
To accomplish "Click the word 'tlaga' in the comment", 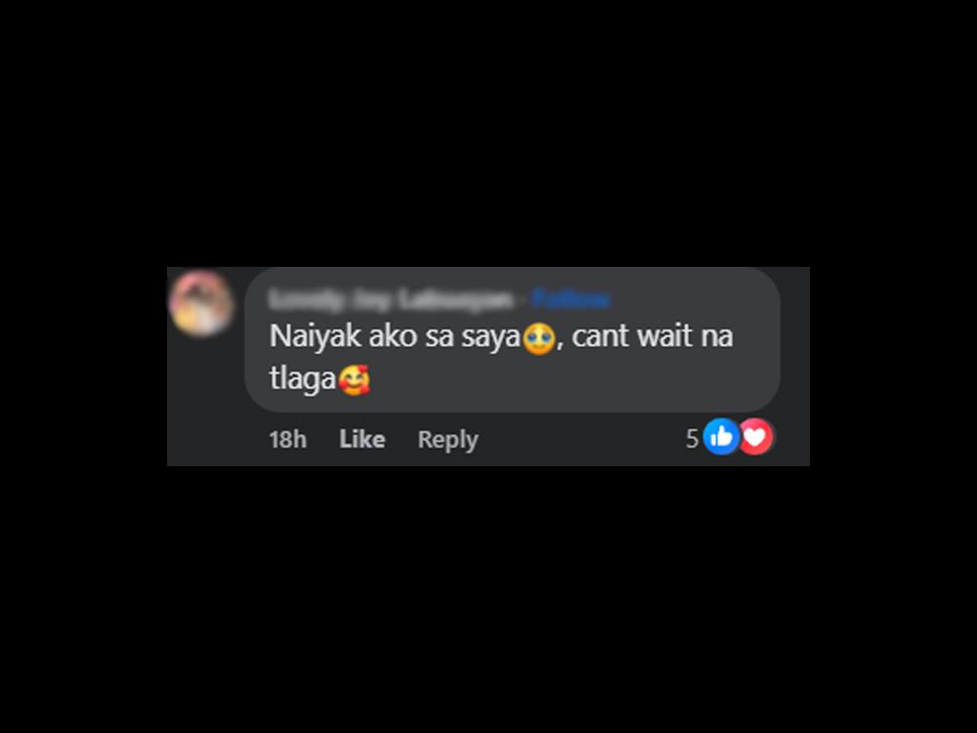I will click(x=303, y=378).
